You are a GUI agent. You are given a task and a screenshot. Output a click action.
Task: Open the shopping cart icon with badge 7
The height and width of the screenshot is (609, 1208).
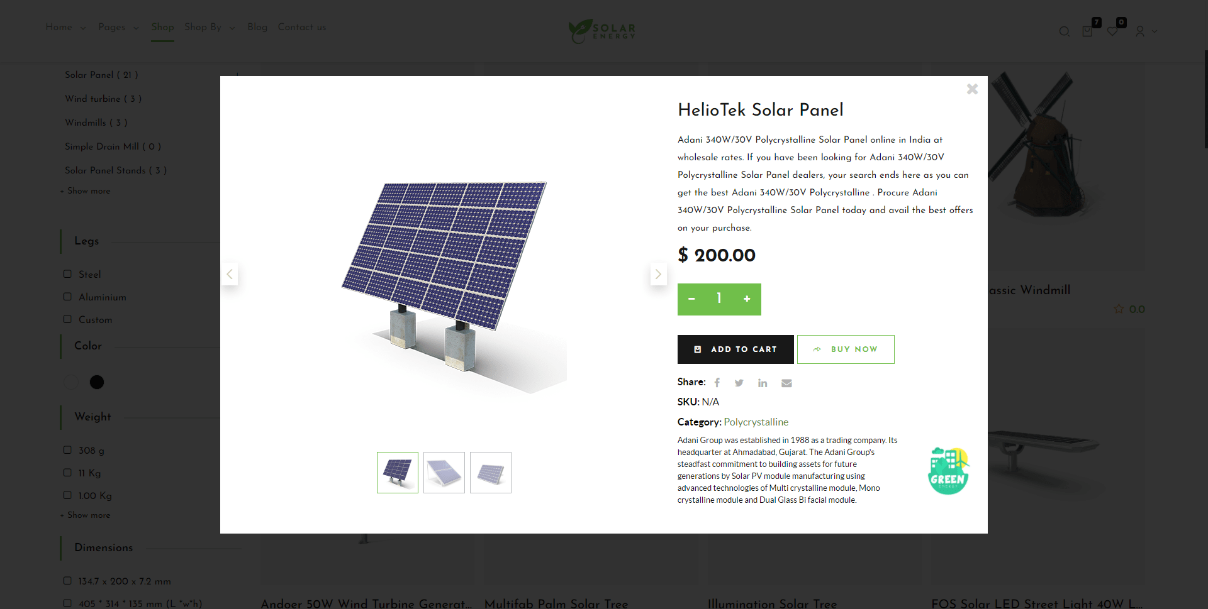(x=1088, y=30)
